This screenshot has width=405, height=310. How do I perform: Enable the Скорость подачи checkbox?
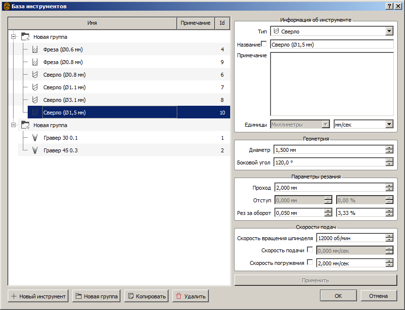pyautogui.click(x=310, y=250)
